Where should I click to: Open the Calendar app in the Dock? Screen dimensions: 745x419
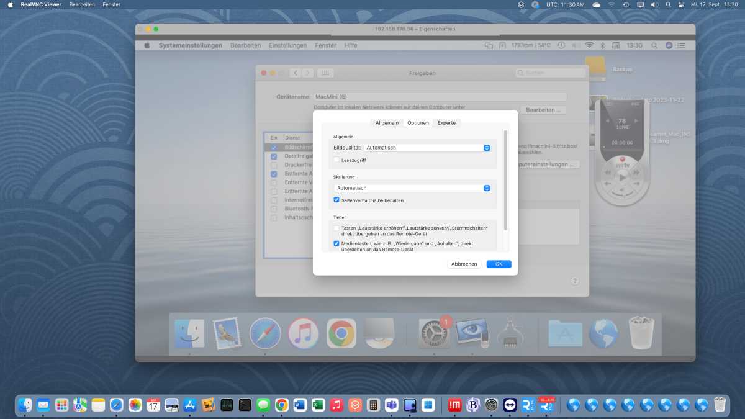point(153,405)
